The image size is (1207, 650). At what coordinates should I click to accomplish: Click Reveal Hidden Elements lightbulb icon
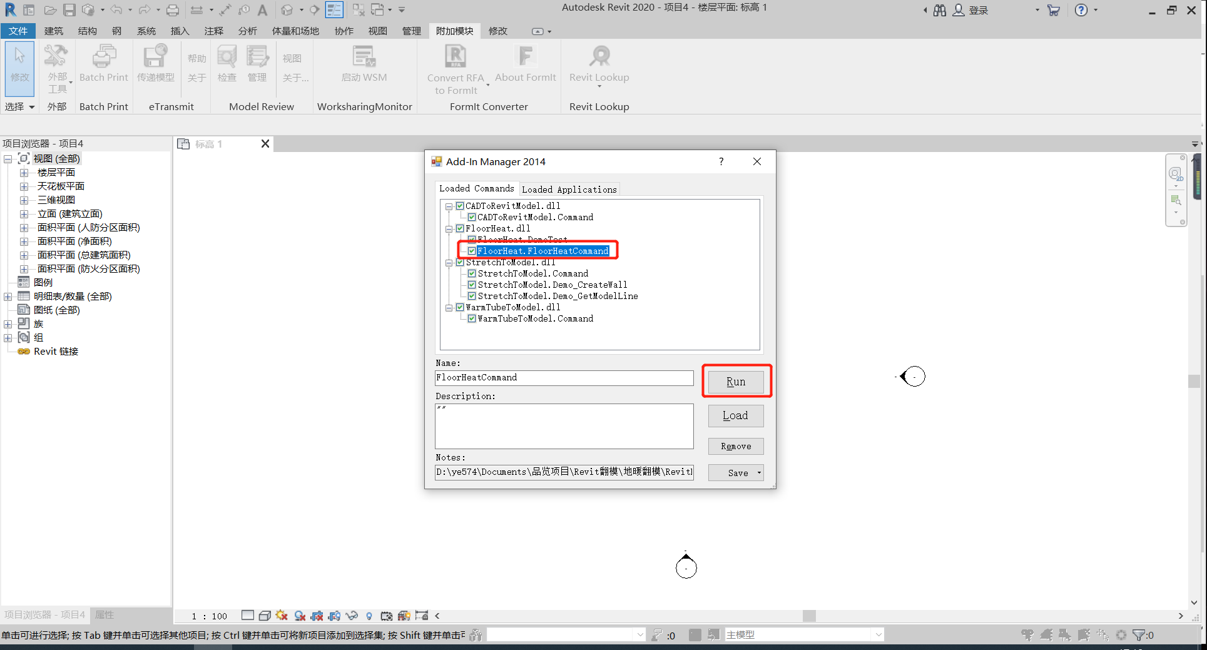pyautogui.click(x=369, y=616)
